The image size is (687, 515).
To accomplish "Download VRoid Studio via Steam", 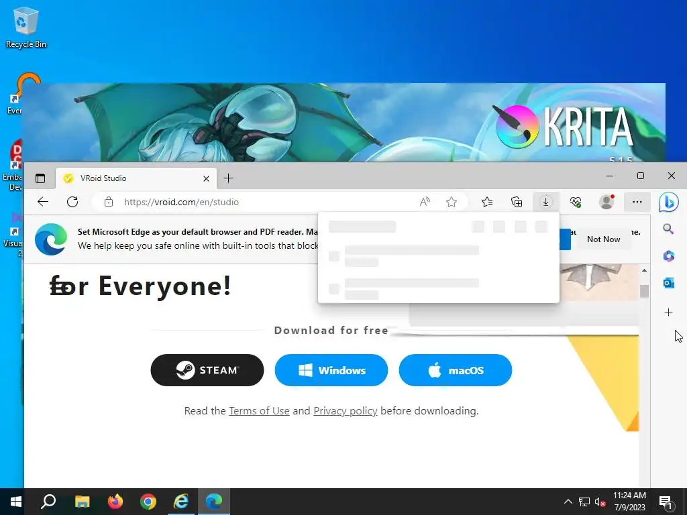I will click(x=207, y=370).
